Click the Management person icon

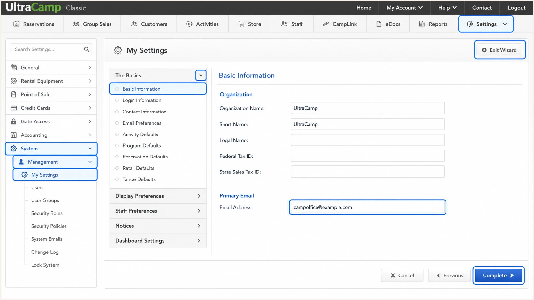tap(21, 162)
